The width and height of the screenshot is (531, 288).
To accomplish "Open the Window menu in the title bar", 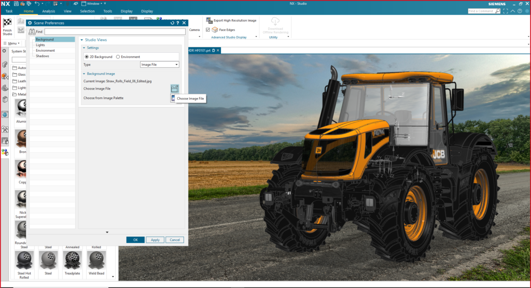I will [x=92, y=4].
